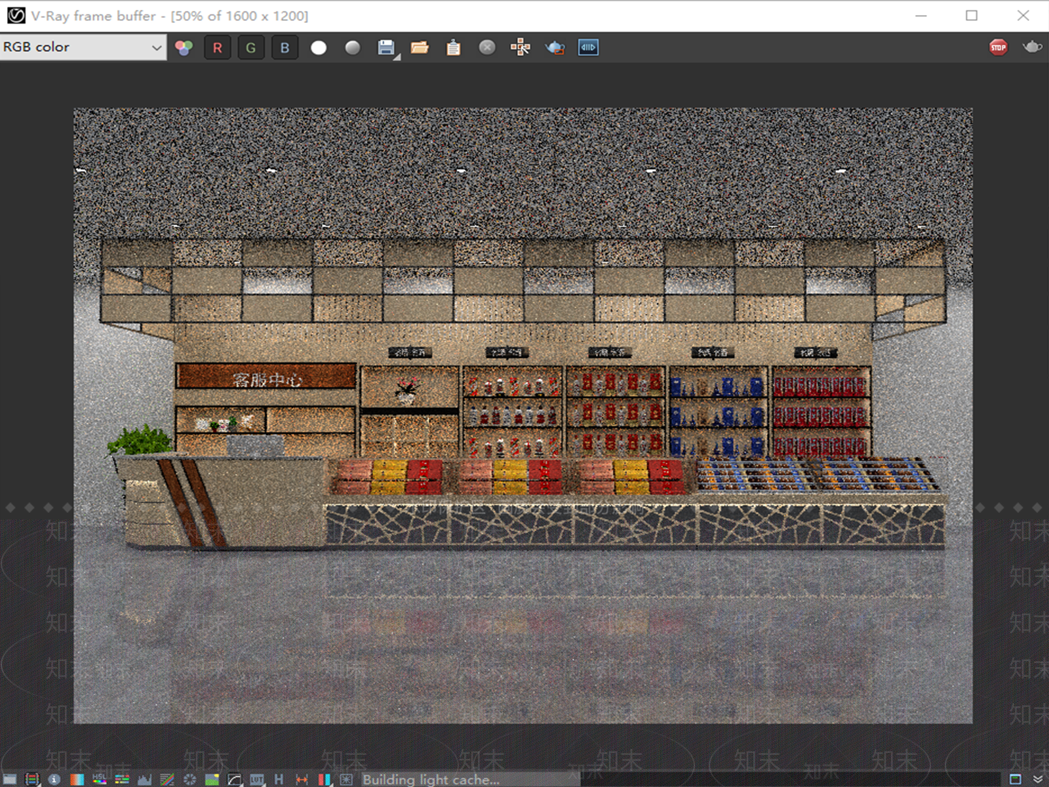1049x787 pixels.
Task: Open the curves correction icon
Action: point(235,779)
